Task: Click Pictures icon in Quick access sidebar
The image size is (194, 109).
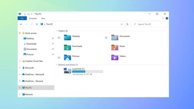Action: [x=25, y=54]
